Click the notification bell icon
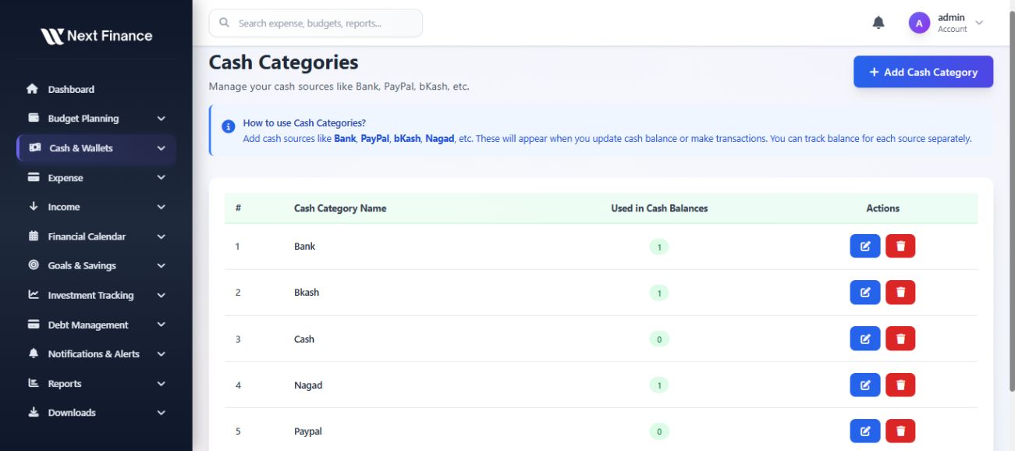The width and height of the screenshot is (1015, 451). pos(878,23)
